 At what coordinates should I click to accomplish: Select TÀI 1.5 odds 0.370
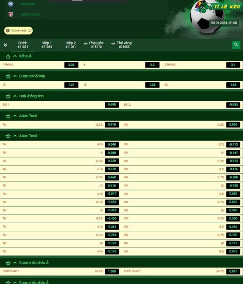112,169
